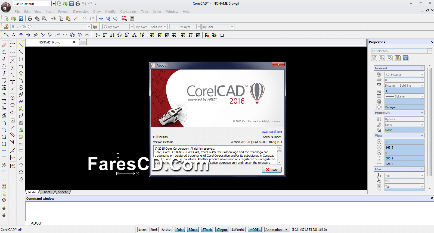
Task: Close the Properties panel
Action: [432, 42]
